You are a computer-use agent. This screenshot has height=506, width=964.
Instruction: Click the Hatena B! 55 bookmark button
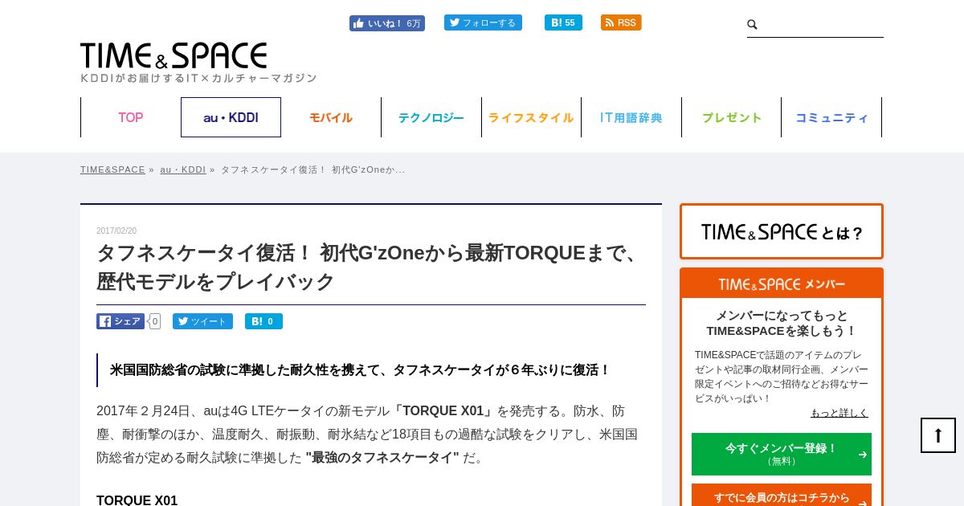pyautogui.click(x=563, y=22)
